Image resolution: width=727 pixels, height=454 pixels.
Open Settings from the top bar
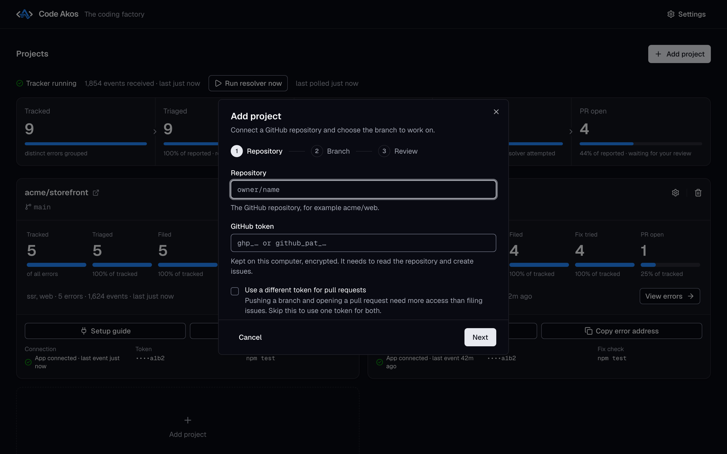pos(686,14)
